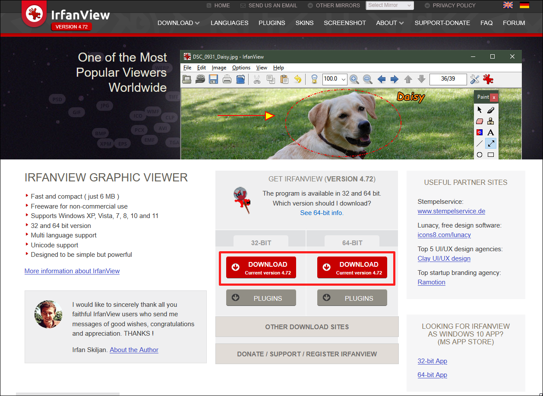The height and width of the screenshot is (396, 543).
Task: Open the FAQ navigation item
Action: point(486,23)
